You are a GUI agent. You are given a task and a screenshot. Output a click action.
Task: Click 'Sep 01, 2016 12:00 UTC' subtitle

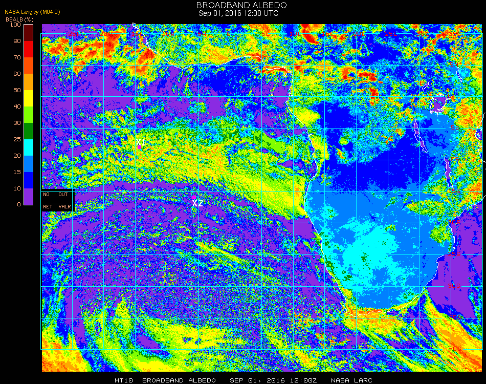click(238, 13)
